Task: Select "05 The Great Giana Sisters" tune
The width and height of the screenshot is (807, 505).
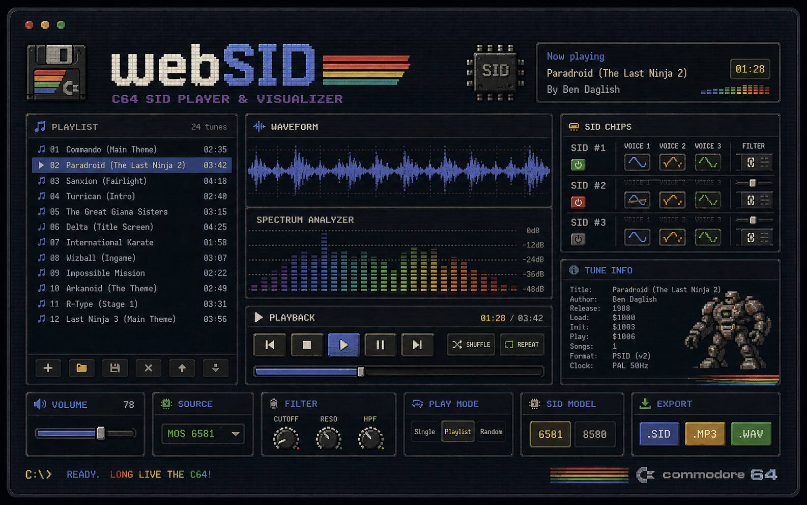Action: (x=132, y=212)
